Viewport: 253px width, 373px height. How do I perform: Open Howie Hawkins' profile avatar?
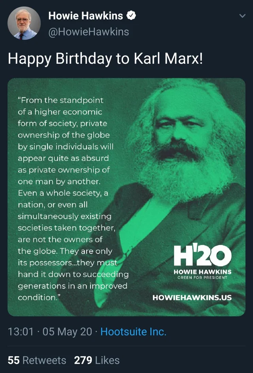tap(24, 23)
